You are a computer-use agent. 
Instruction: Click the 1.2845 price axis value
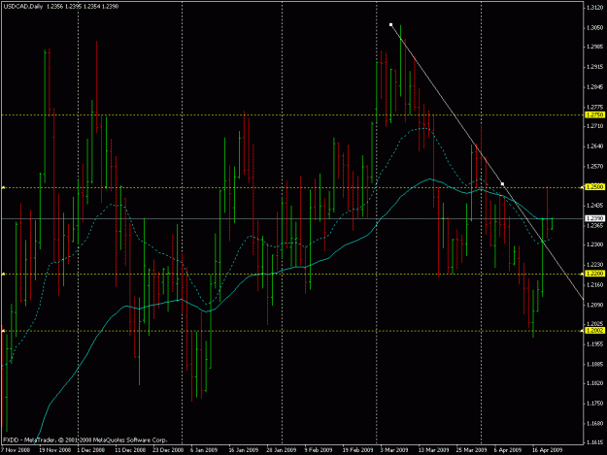coord(595,87)
